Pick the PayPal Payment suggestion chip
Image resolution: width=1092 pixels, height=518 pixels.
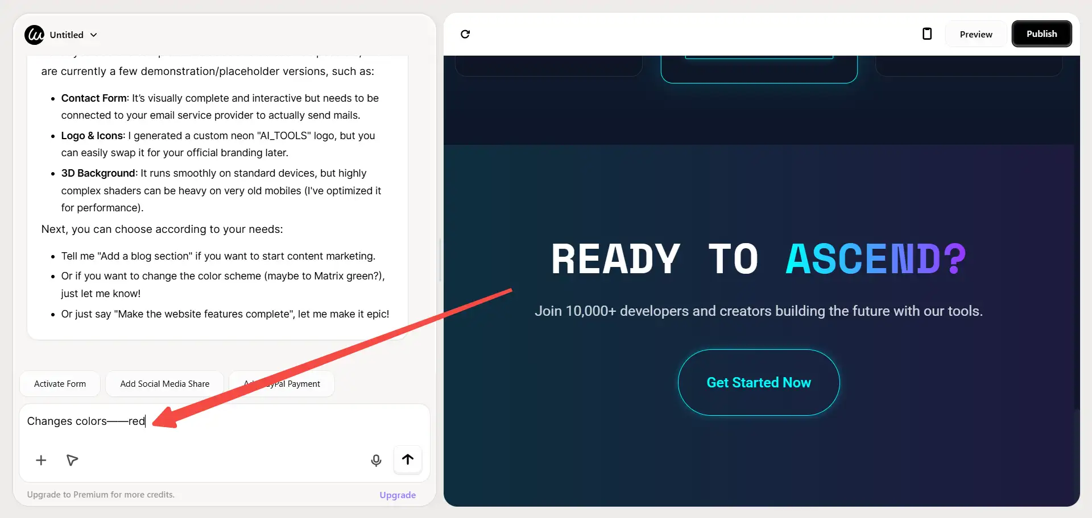(282, 384)
